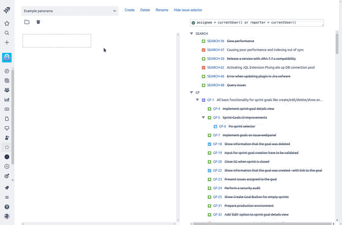Open the blue project avatar icon

pos(7,57)
